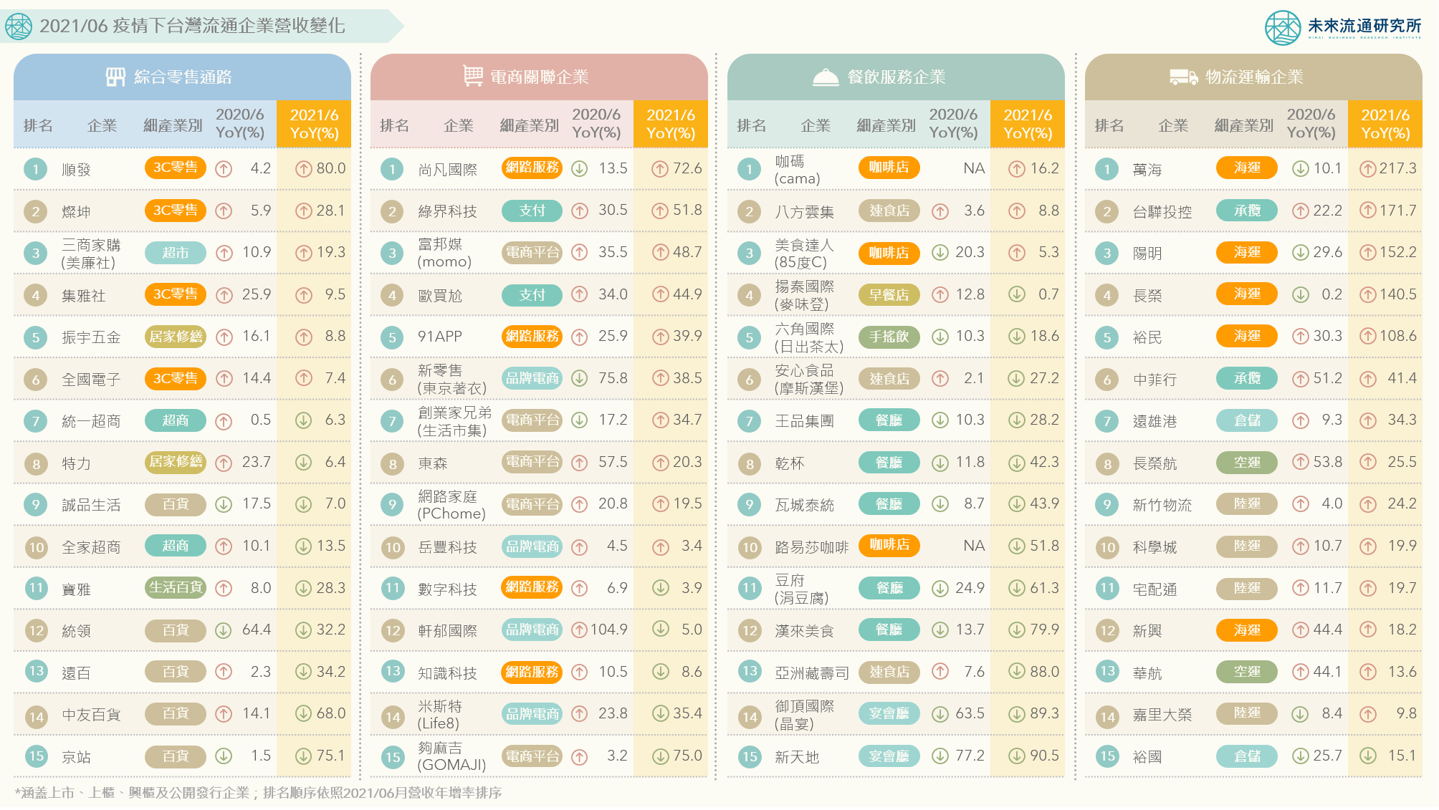Click the company name 全家超商
Viewport: 1439px width, 810px height.
coord(91,548)
